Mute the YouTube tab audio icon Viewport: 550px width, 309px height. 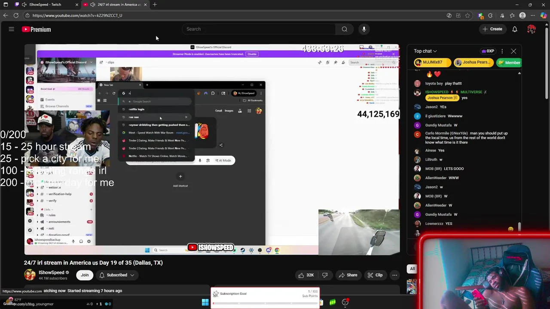click(92, 4)
